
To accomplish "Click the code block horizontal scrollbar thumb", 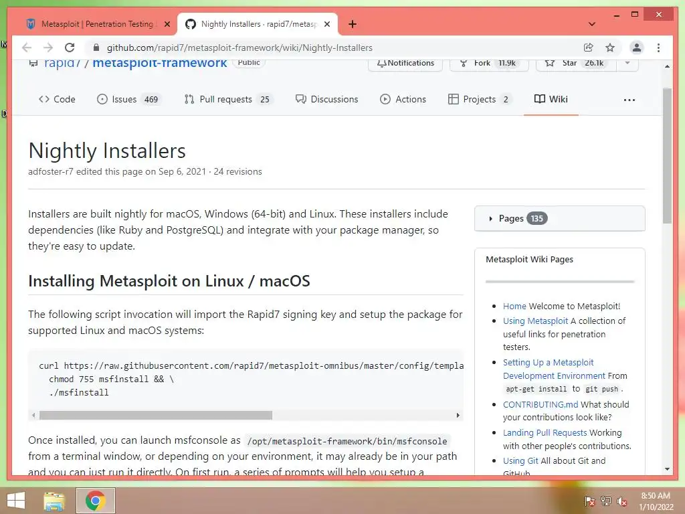I will tap(156, 415).
